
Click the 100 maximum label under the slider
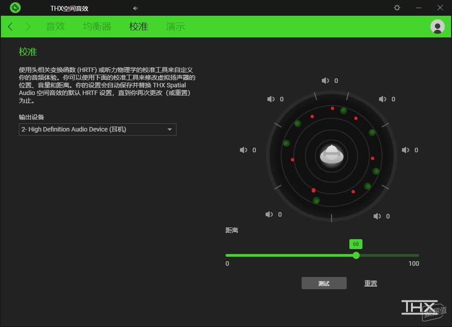click(x=414, y=263)
